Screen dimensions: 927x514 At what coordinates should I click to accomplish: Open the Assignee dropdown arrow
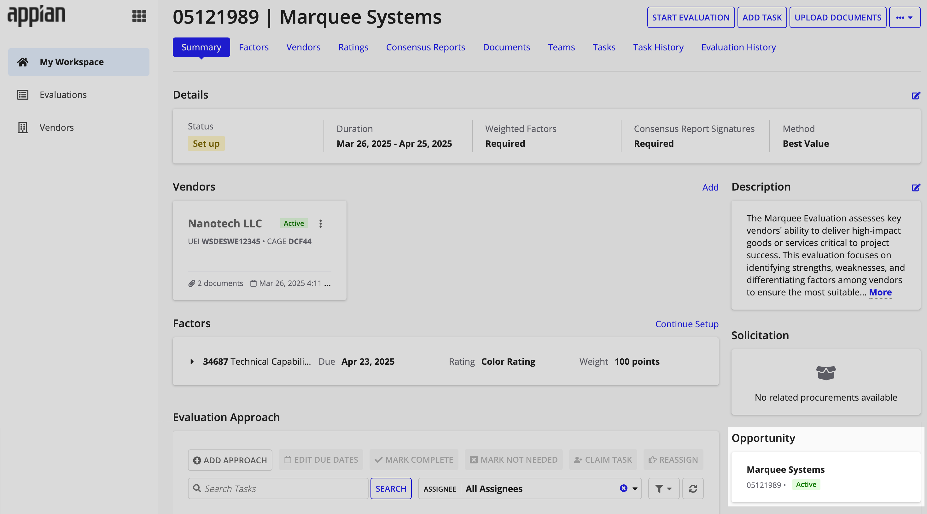635,488
